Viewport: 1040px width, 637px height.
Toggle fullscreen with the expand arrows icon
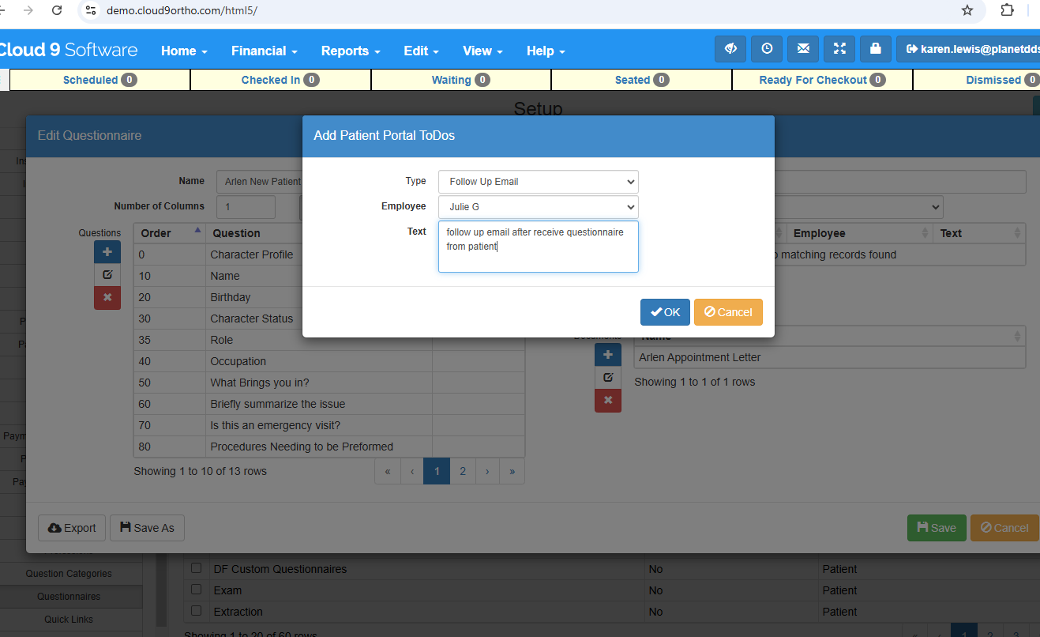[839, 49]
